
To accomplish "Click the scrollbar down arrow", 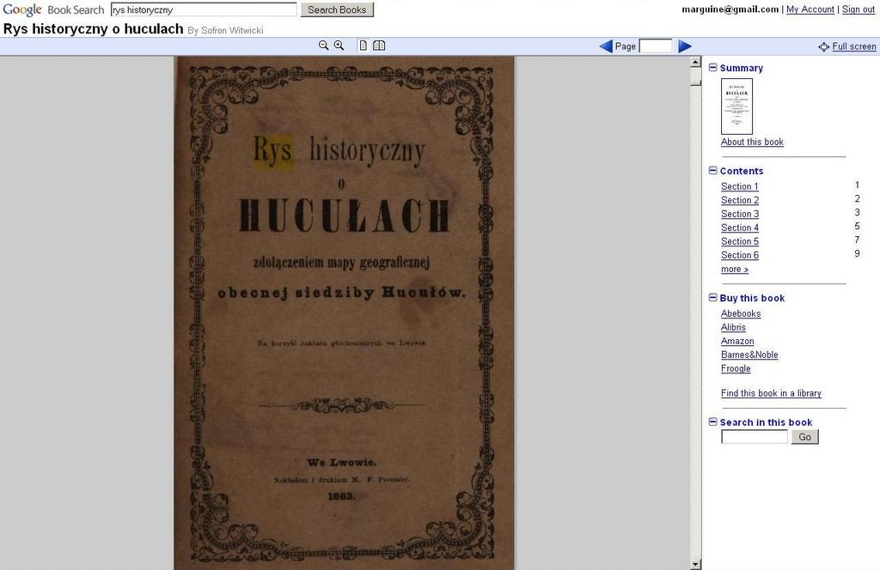I will click(695, 564).
